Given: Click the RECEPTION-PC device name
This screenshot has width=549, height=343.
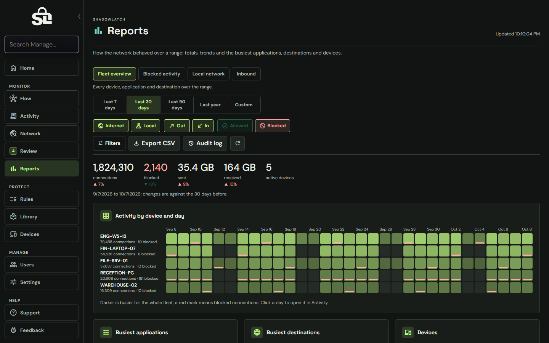Looking at the screenshot, I should (117, 273).
